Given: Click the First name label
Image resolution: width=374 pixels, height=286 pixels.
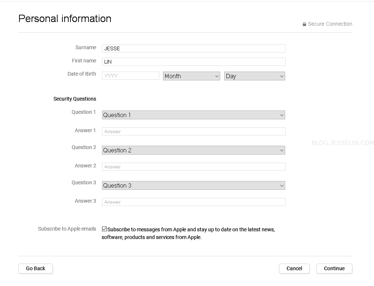Looking at the screenshot, I should tap(84, 61).
